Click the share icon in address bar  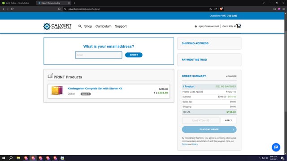(216, 9)
